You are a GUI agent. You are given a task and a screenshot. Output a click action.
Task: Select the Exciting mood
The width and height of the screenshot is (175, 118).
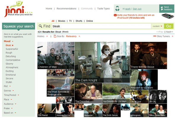click(9, 71)
